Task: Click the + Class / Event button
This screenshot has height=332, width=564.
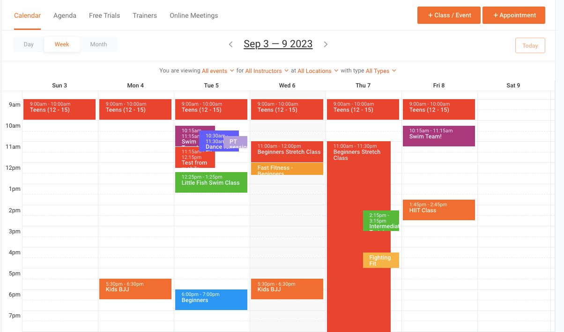Action: (449, 15)
